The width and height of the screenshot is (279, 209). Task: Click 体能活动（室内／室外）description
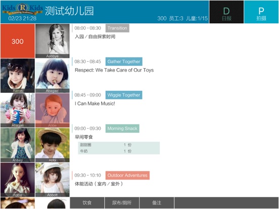(99, 184)
